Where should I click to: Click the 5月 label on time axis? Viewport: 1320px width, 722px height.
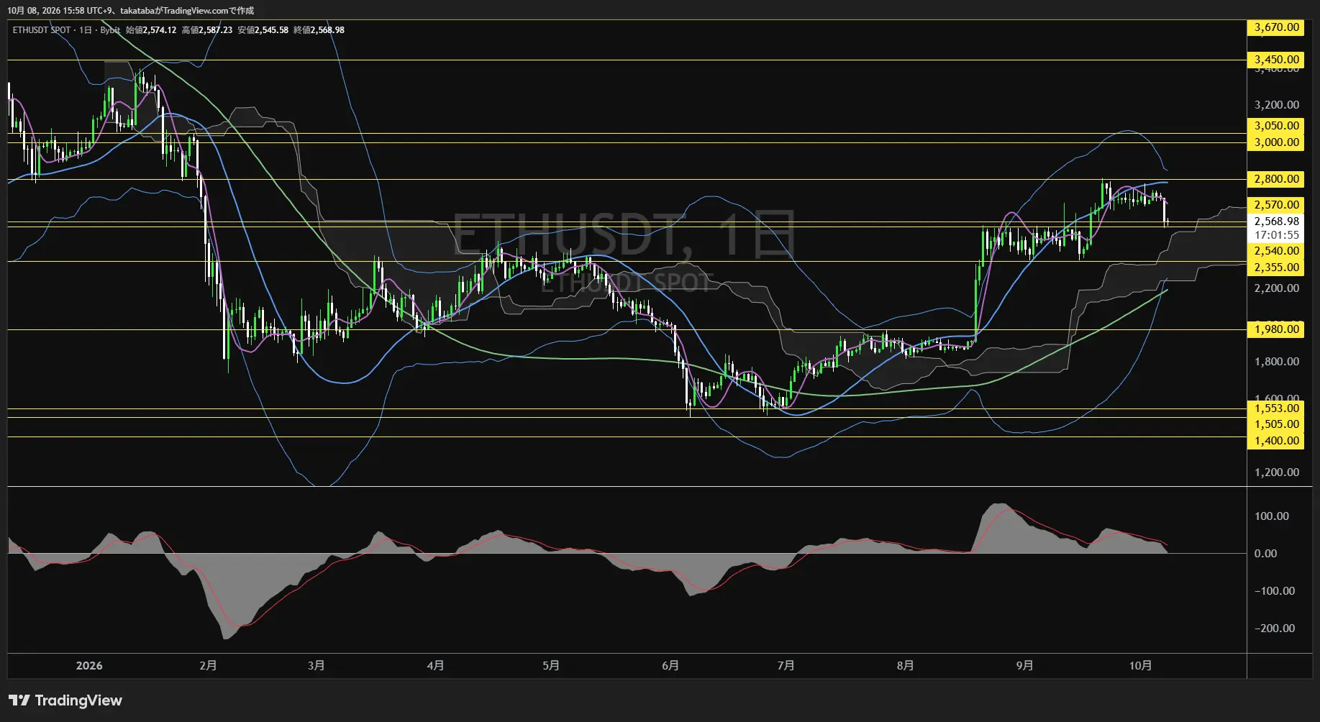[551, 666]
